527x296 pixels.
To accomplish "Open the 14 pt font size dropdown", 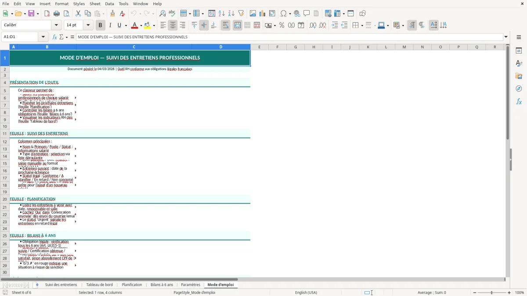I will point(88,25).
